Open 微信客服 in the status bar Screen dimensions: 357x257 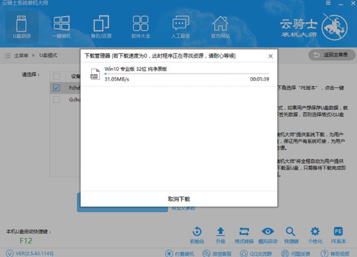click(x=217, y=253)
